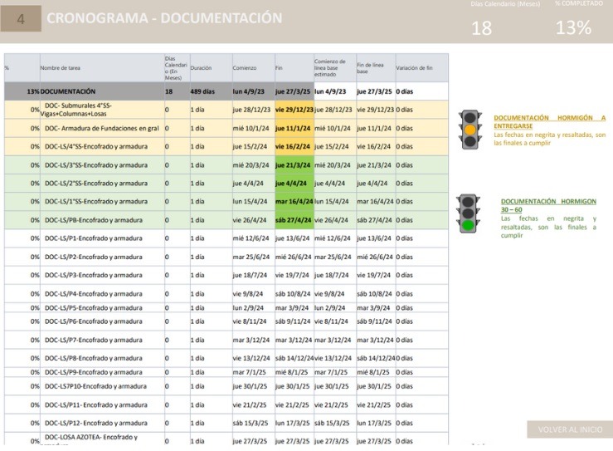Select DOC-LS/P11- Encofrado y armadura row

pos(226,404)
